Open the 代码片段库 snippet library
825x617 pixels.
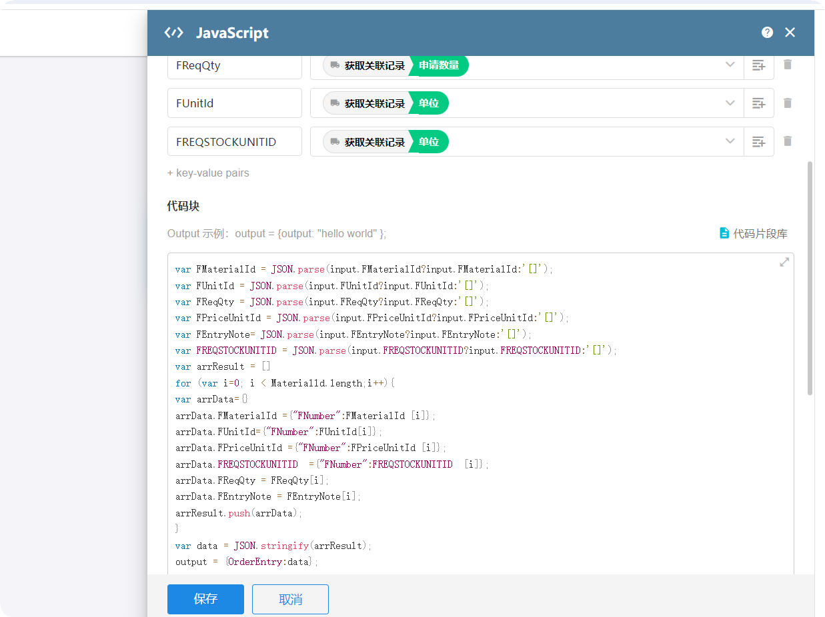(753, 234)
